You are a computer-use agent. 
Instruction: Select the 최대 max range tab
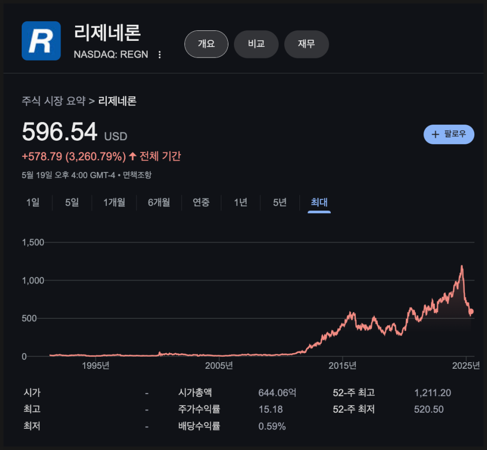tap(319, 202)
